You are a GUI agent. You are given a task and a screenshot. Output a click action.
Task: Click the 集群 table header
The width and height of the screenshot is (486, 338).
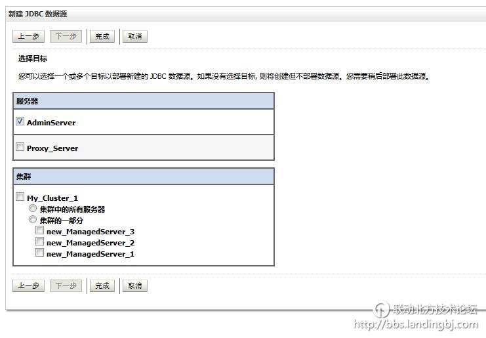(x=144, y=177)
